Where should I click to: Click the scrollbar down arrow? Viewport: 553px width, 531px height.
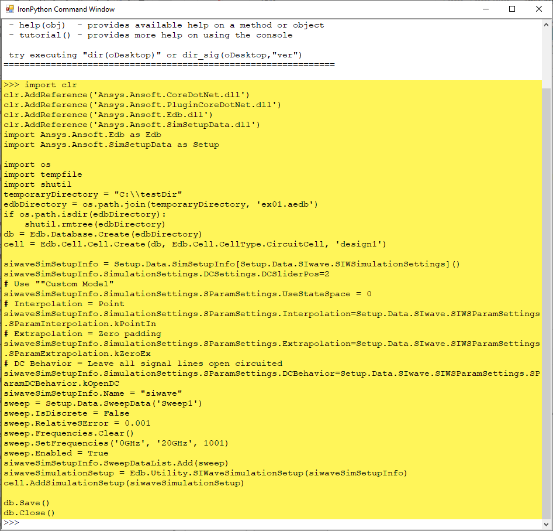tap(548, 524)
